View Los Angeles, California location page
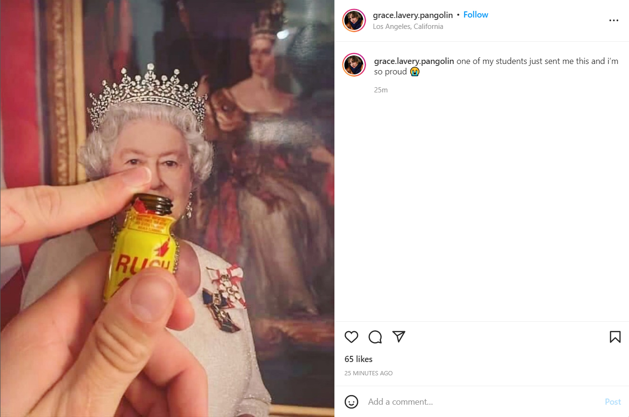629x417 pixels. tap(408, 27)
